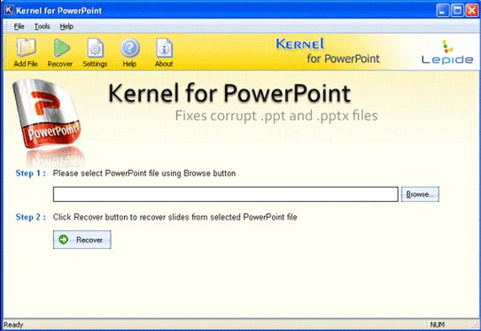The image size is (481, 331).
Task: Click the Help question mark icon
Action: pyautogui.click(x=129, y=52)
